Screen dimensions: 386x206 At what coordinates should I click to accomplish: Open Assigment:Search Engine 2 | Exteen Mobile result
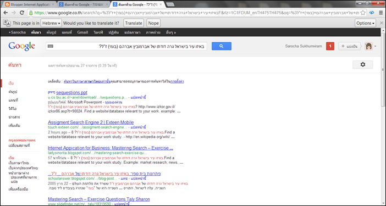[x=91, y=123]
